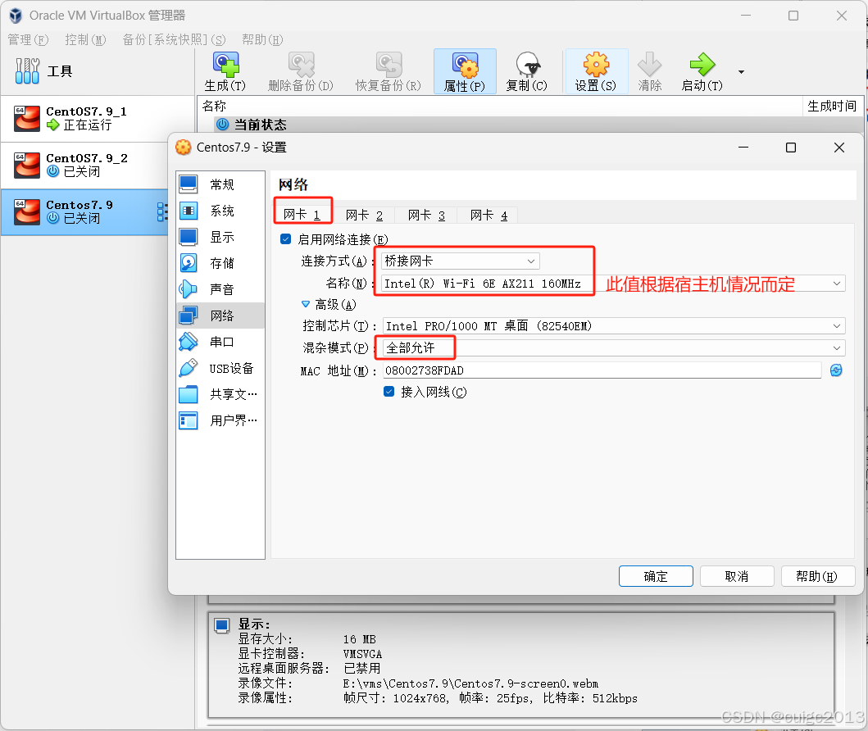868x731 pixels.
Task: Switch to 网卡 1 tab
Action: coord(302,215)
